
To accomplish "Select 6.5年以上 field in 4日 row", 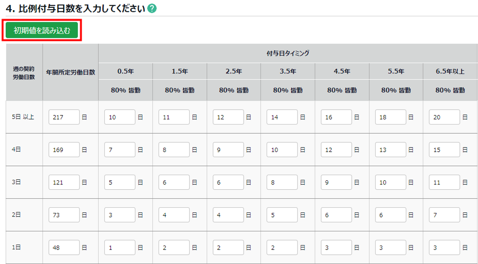I will coord(445,150).
